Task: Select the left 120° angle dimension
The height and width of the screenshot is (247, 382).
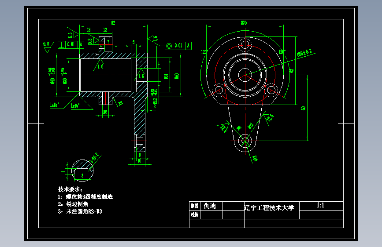Action: (204, 52)
